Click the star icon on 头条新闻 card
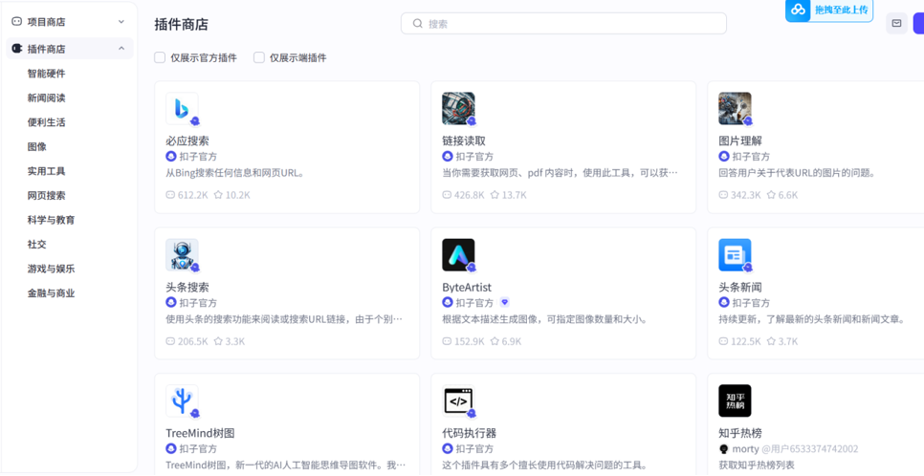924x476 pixels. 771,340
